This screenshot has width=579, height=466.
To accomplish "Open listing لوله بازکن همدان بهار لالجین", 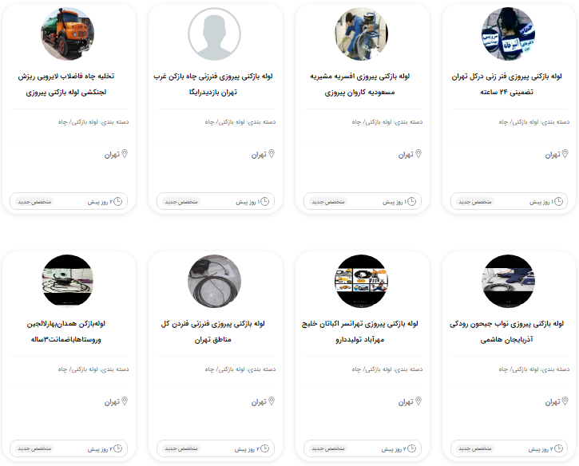I will tap(66, 331).
